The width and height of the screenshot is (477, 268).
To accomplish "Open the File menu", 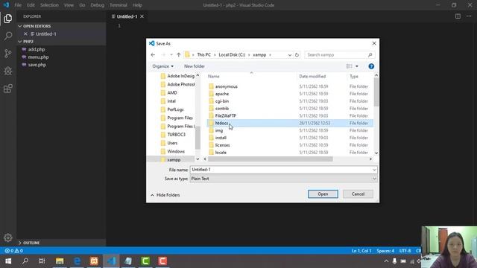I will tap(18, 5).
